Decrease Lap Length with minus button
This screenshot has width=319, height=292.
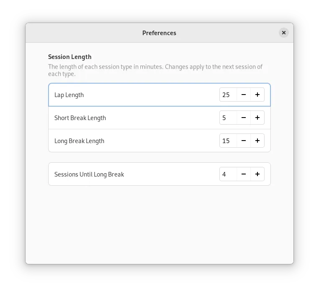tap(244, 95)
